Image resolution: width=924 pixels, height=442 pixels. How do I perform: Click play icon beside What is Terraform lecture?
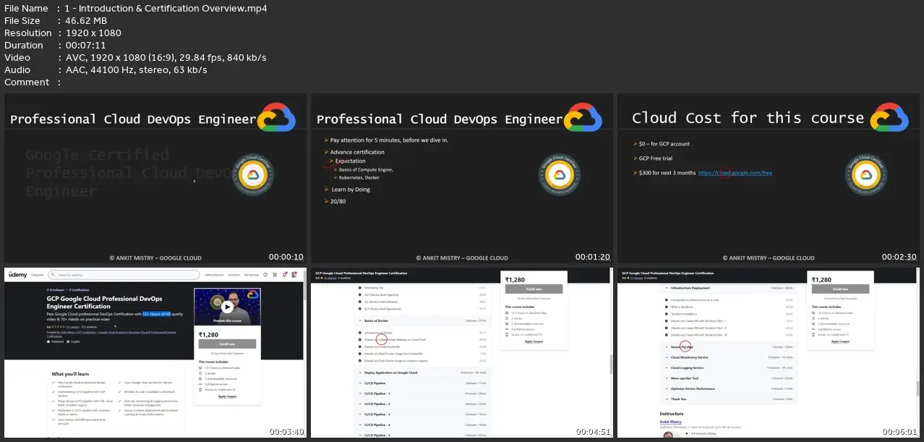coord(666,307)
